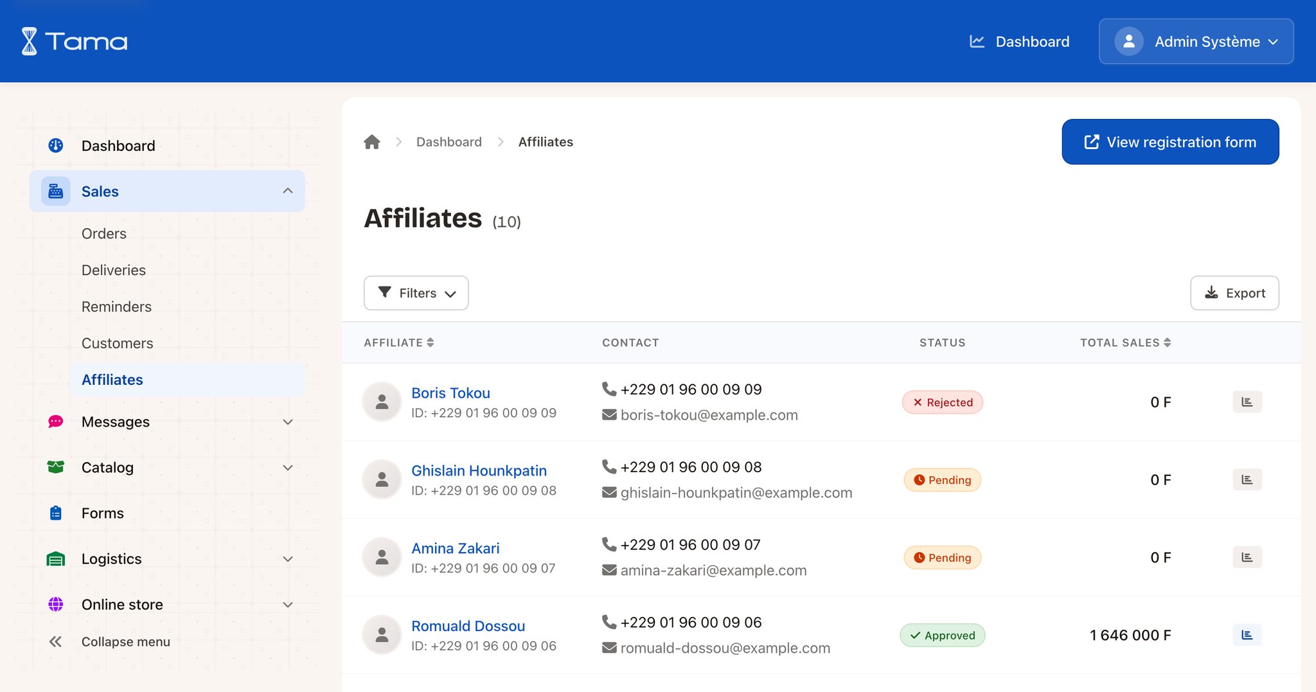The width and height of the screenshot is (1316, 692).
Task: Expand the Logistics section chevron
Action: coord(288,559)
